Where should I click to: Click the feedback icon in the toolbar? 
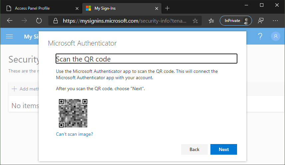261,21
